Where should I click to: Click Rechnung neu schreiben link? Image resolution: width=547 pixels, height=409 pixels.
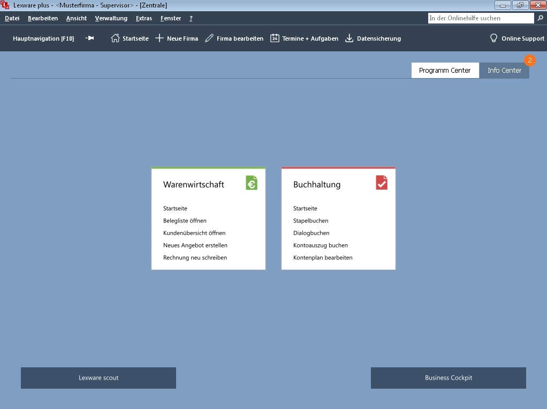coord(195,258)
